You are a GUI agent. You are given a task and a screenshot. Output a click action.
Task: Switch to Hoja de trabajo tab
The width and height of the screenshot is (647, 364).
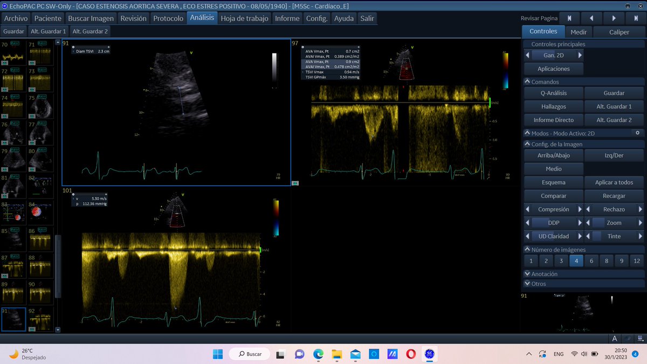click(x=245, y=18)
